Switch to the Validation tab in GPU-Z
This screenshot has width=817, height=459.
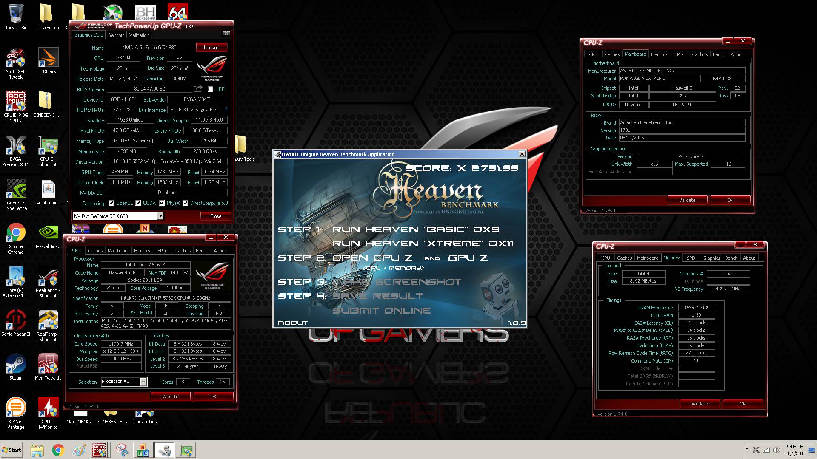[139, 35]
